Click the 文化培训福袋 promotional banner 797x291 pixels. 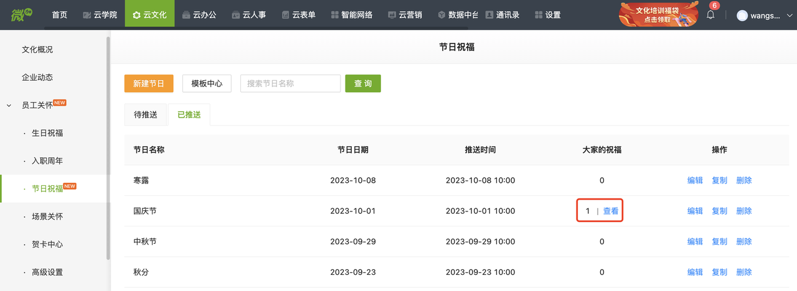pos(658,14)
